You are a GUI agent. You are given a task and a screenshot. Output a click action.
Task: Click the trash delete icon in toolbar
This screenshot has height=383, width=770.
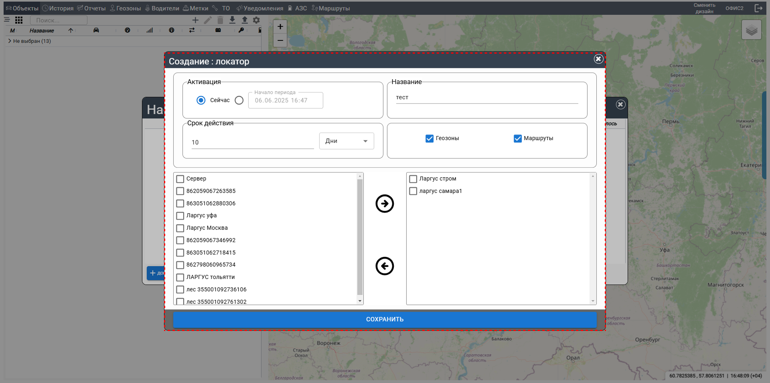coord(220,20)
